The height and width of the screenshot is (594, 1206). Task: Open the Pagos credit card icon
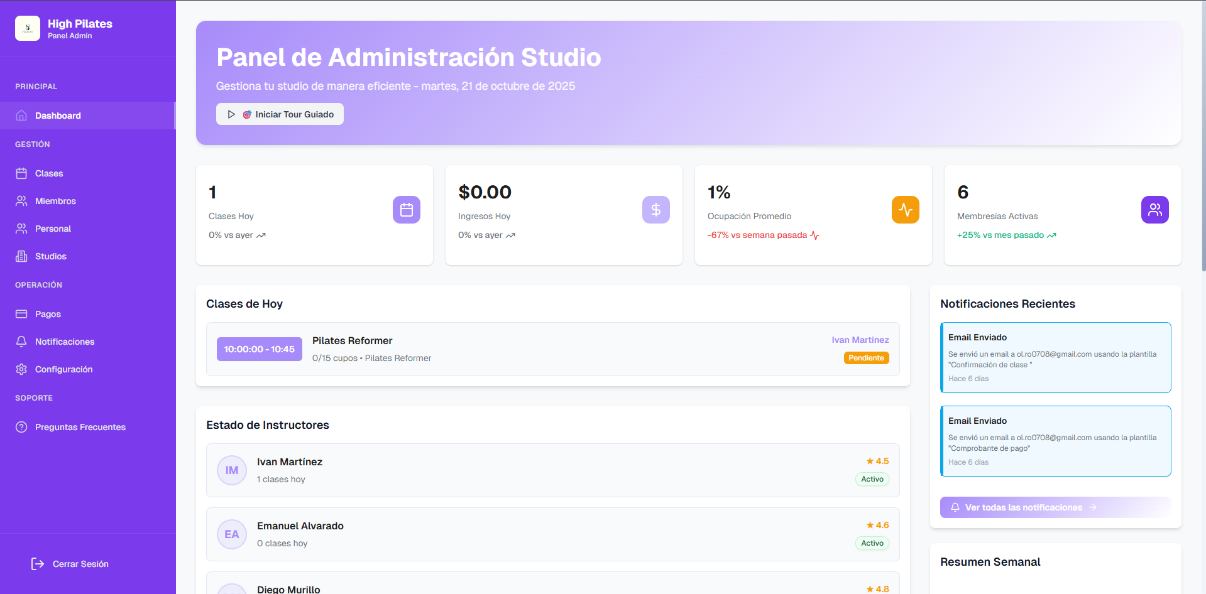pyautogui.click(x=21, y=314)
